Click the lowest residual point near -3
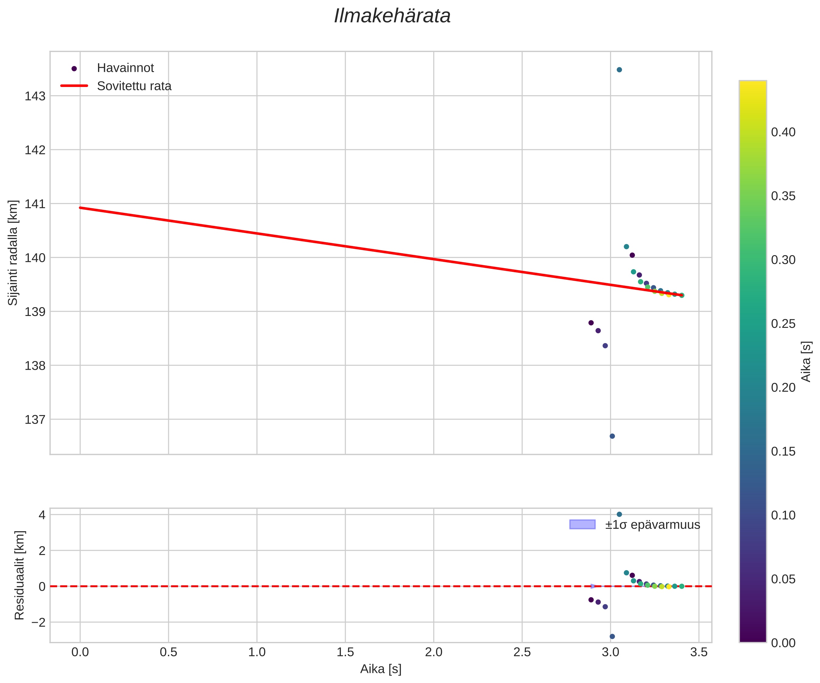This screenshot has height=683, width=820. 612,636
